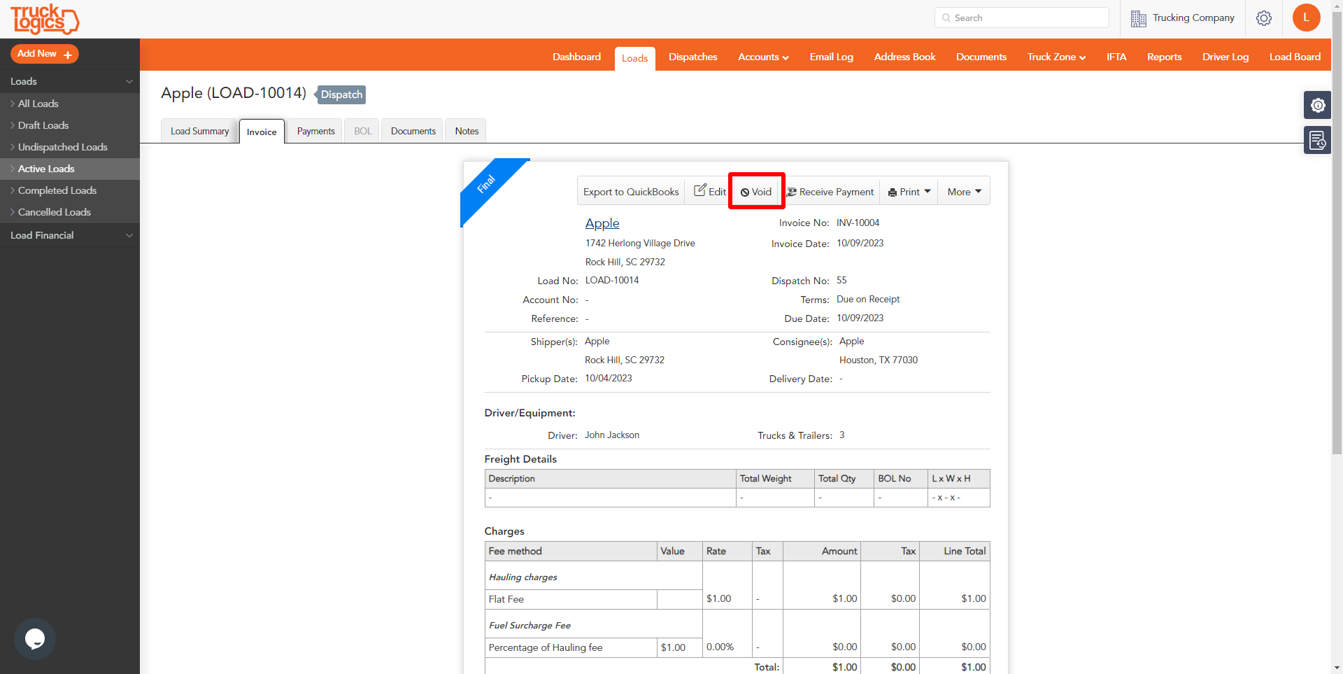Switch to the Payments tab
This screenshot has width=1343, height=674.
(x=315, y=131)
